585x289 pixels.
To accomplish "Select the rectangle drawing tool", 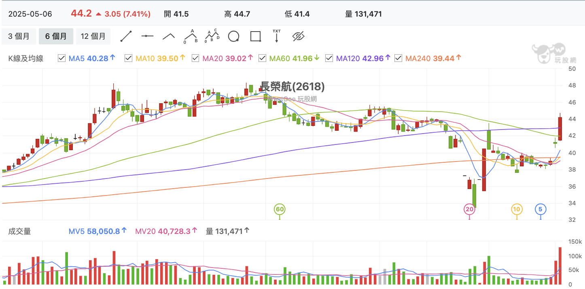I will click(x=255, y=36).
